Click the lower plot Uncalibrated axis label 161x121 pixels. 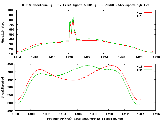3,87
